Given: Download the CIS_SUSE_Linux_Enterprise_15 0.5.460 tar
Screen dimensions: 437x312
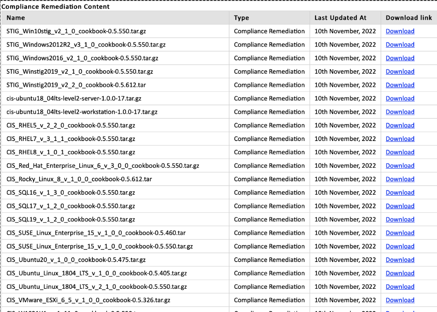Looking at the screenshot, I should [400, 232].
